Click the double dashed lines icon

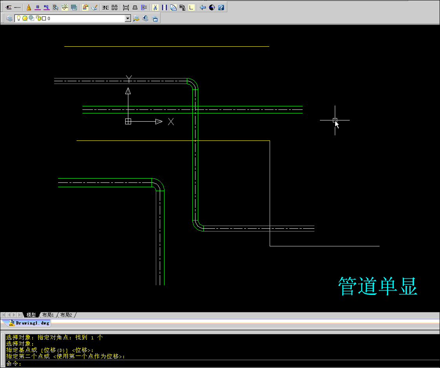pyautogui.click(x=115, y=7)
